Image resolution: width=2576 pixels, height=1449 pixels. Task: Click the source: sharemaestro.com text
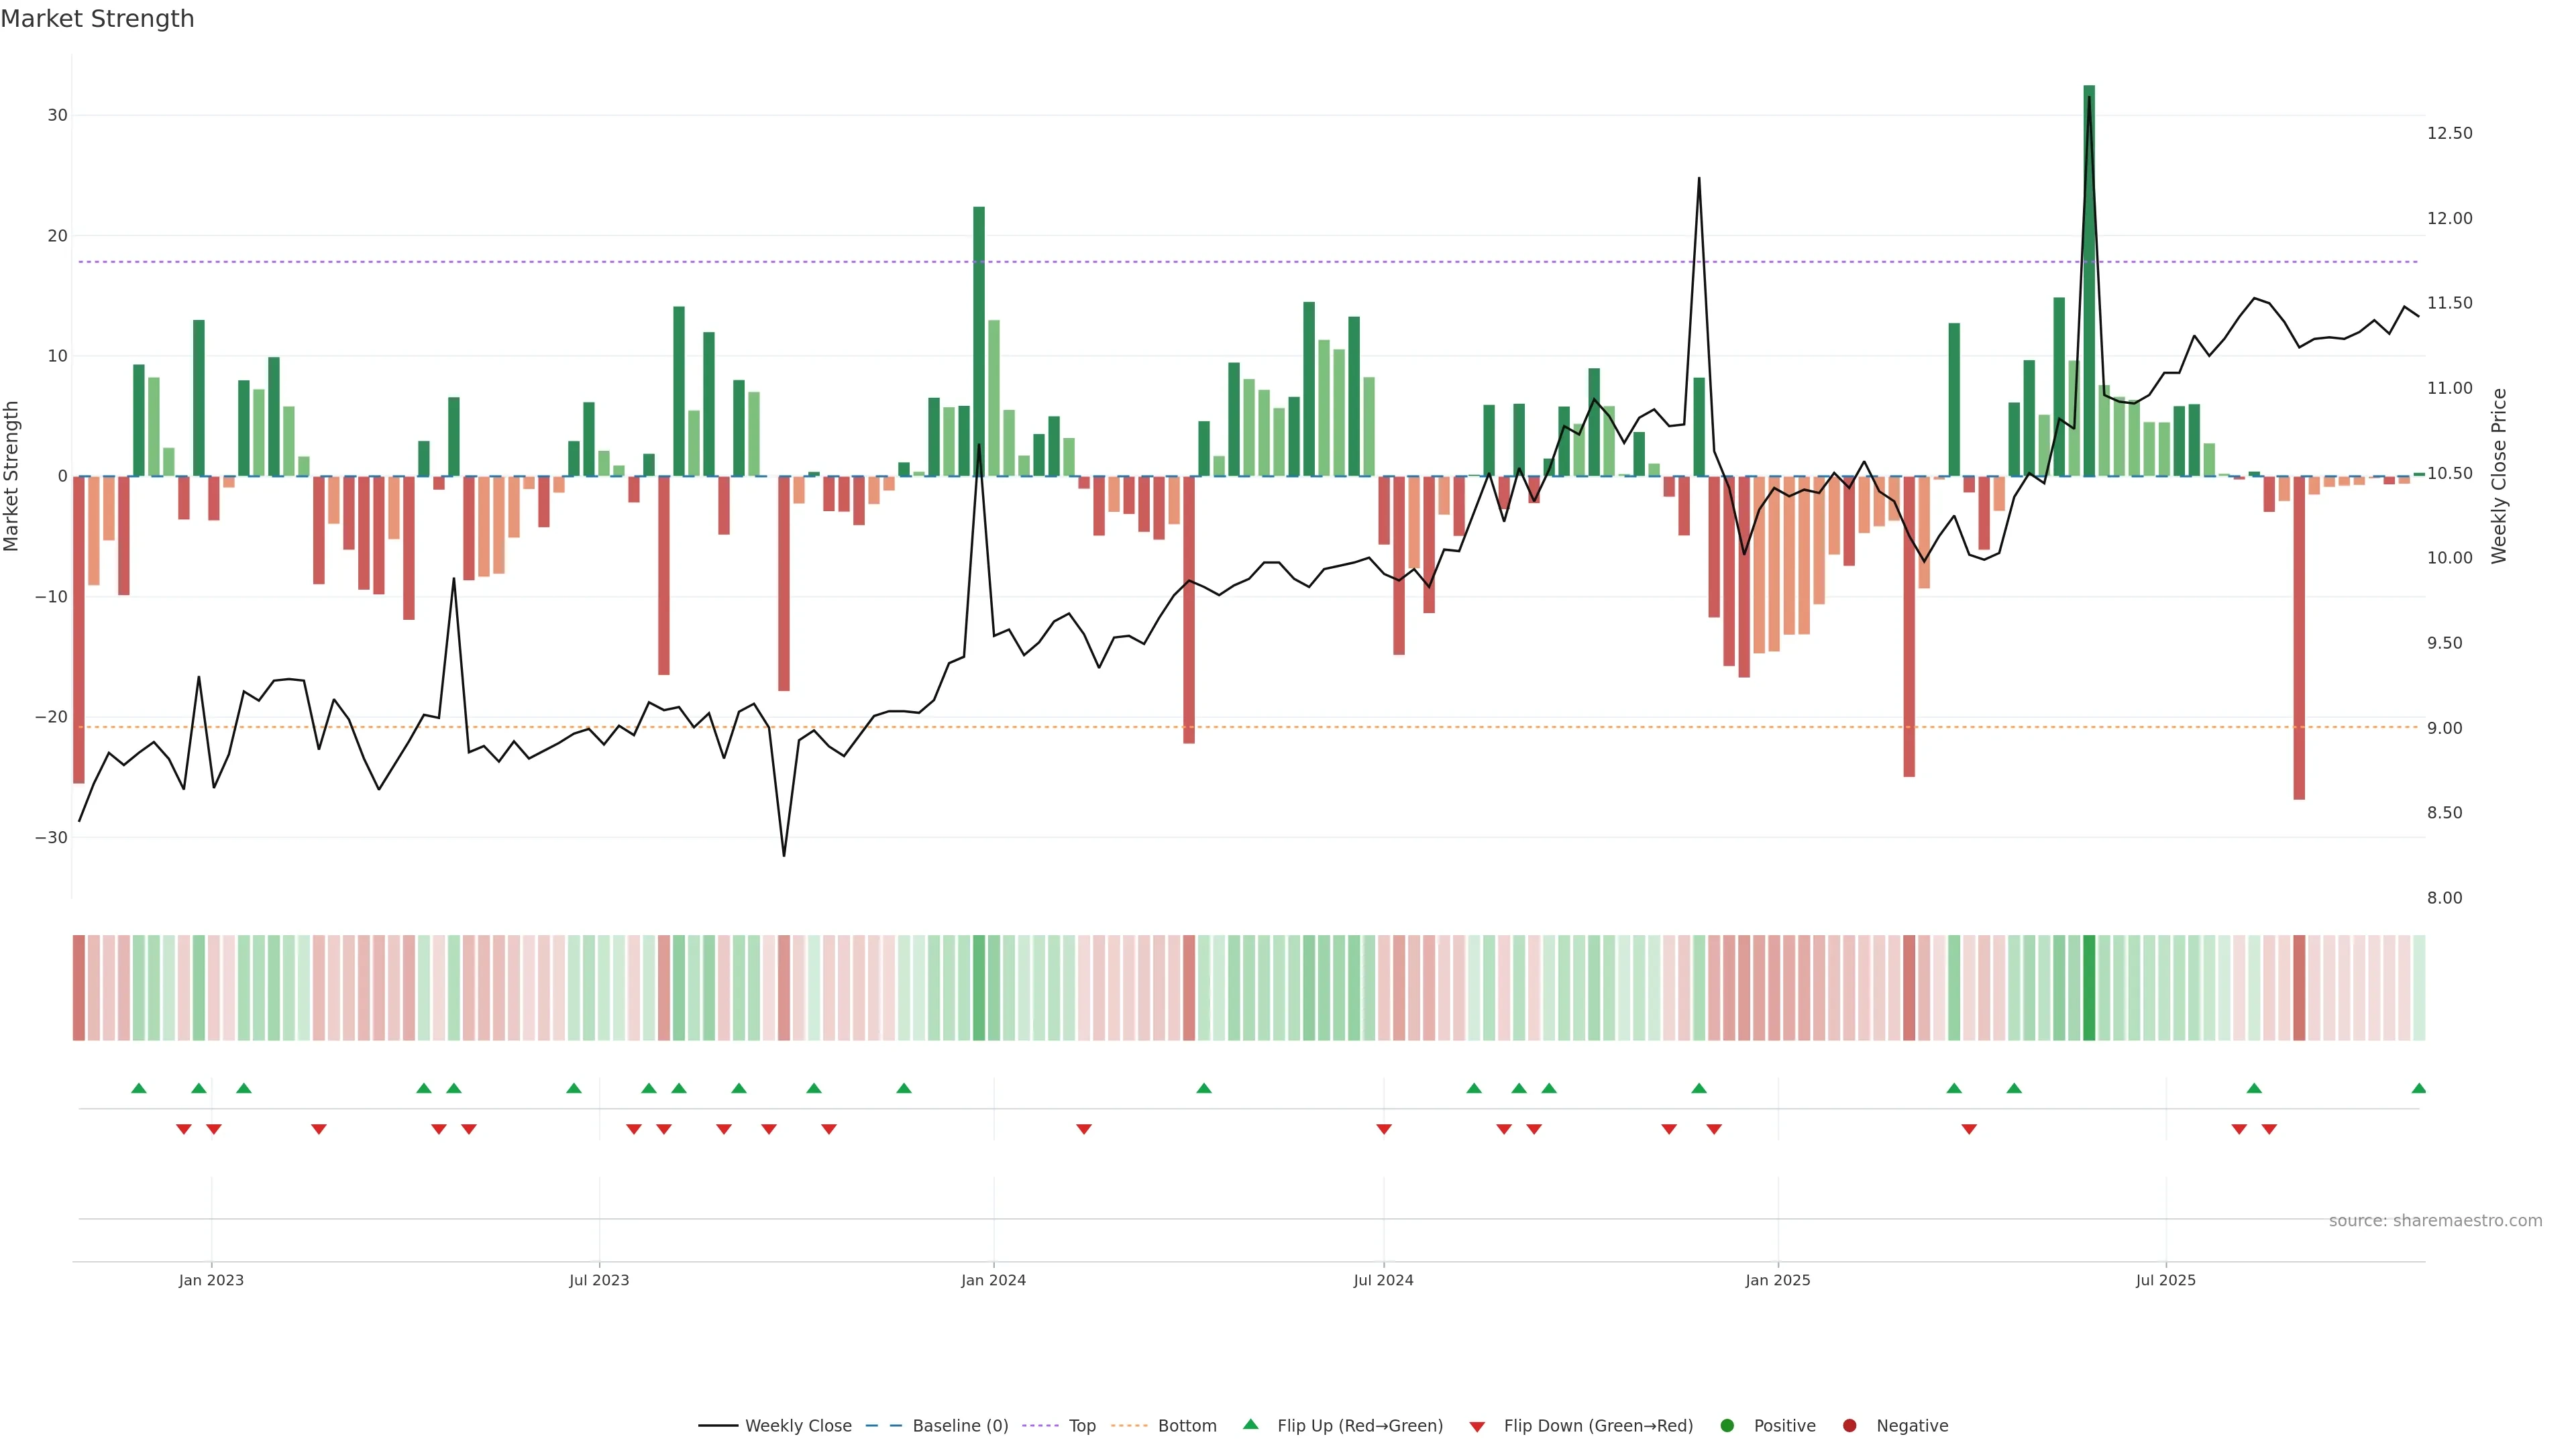(2435, 1221)
